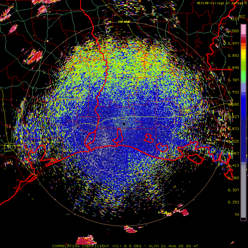Screen dimensions: 248x248
Task: Click the 0.253 legend value
Action: pyautogui.click(x=233, y=202)
